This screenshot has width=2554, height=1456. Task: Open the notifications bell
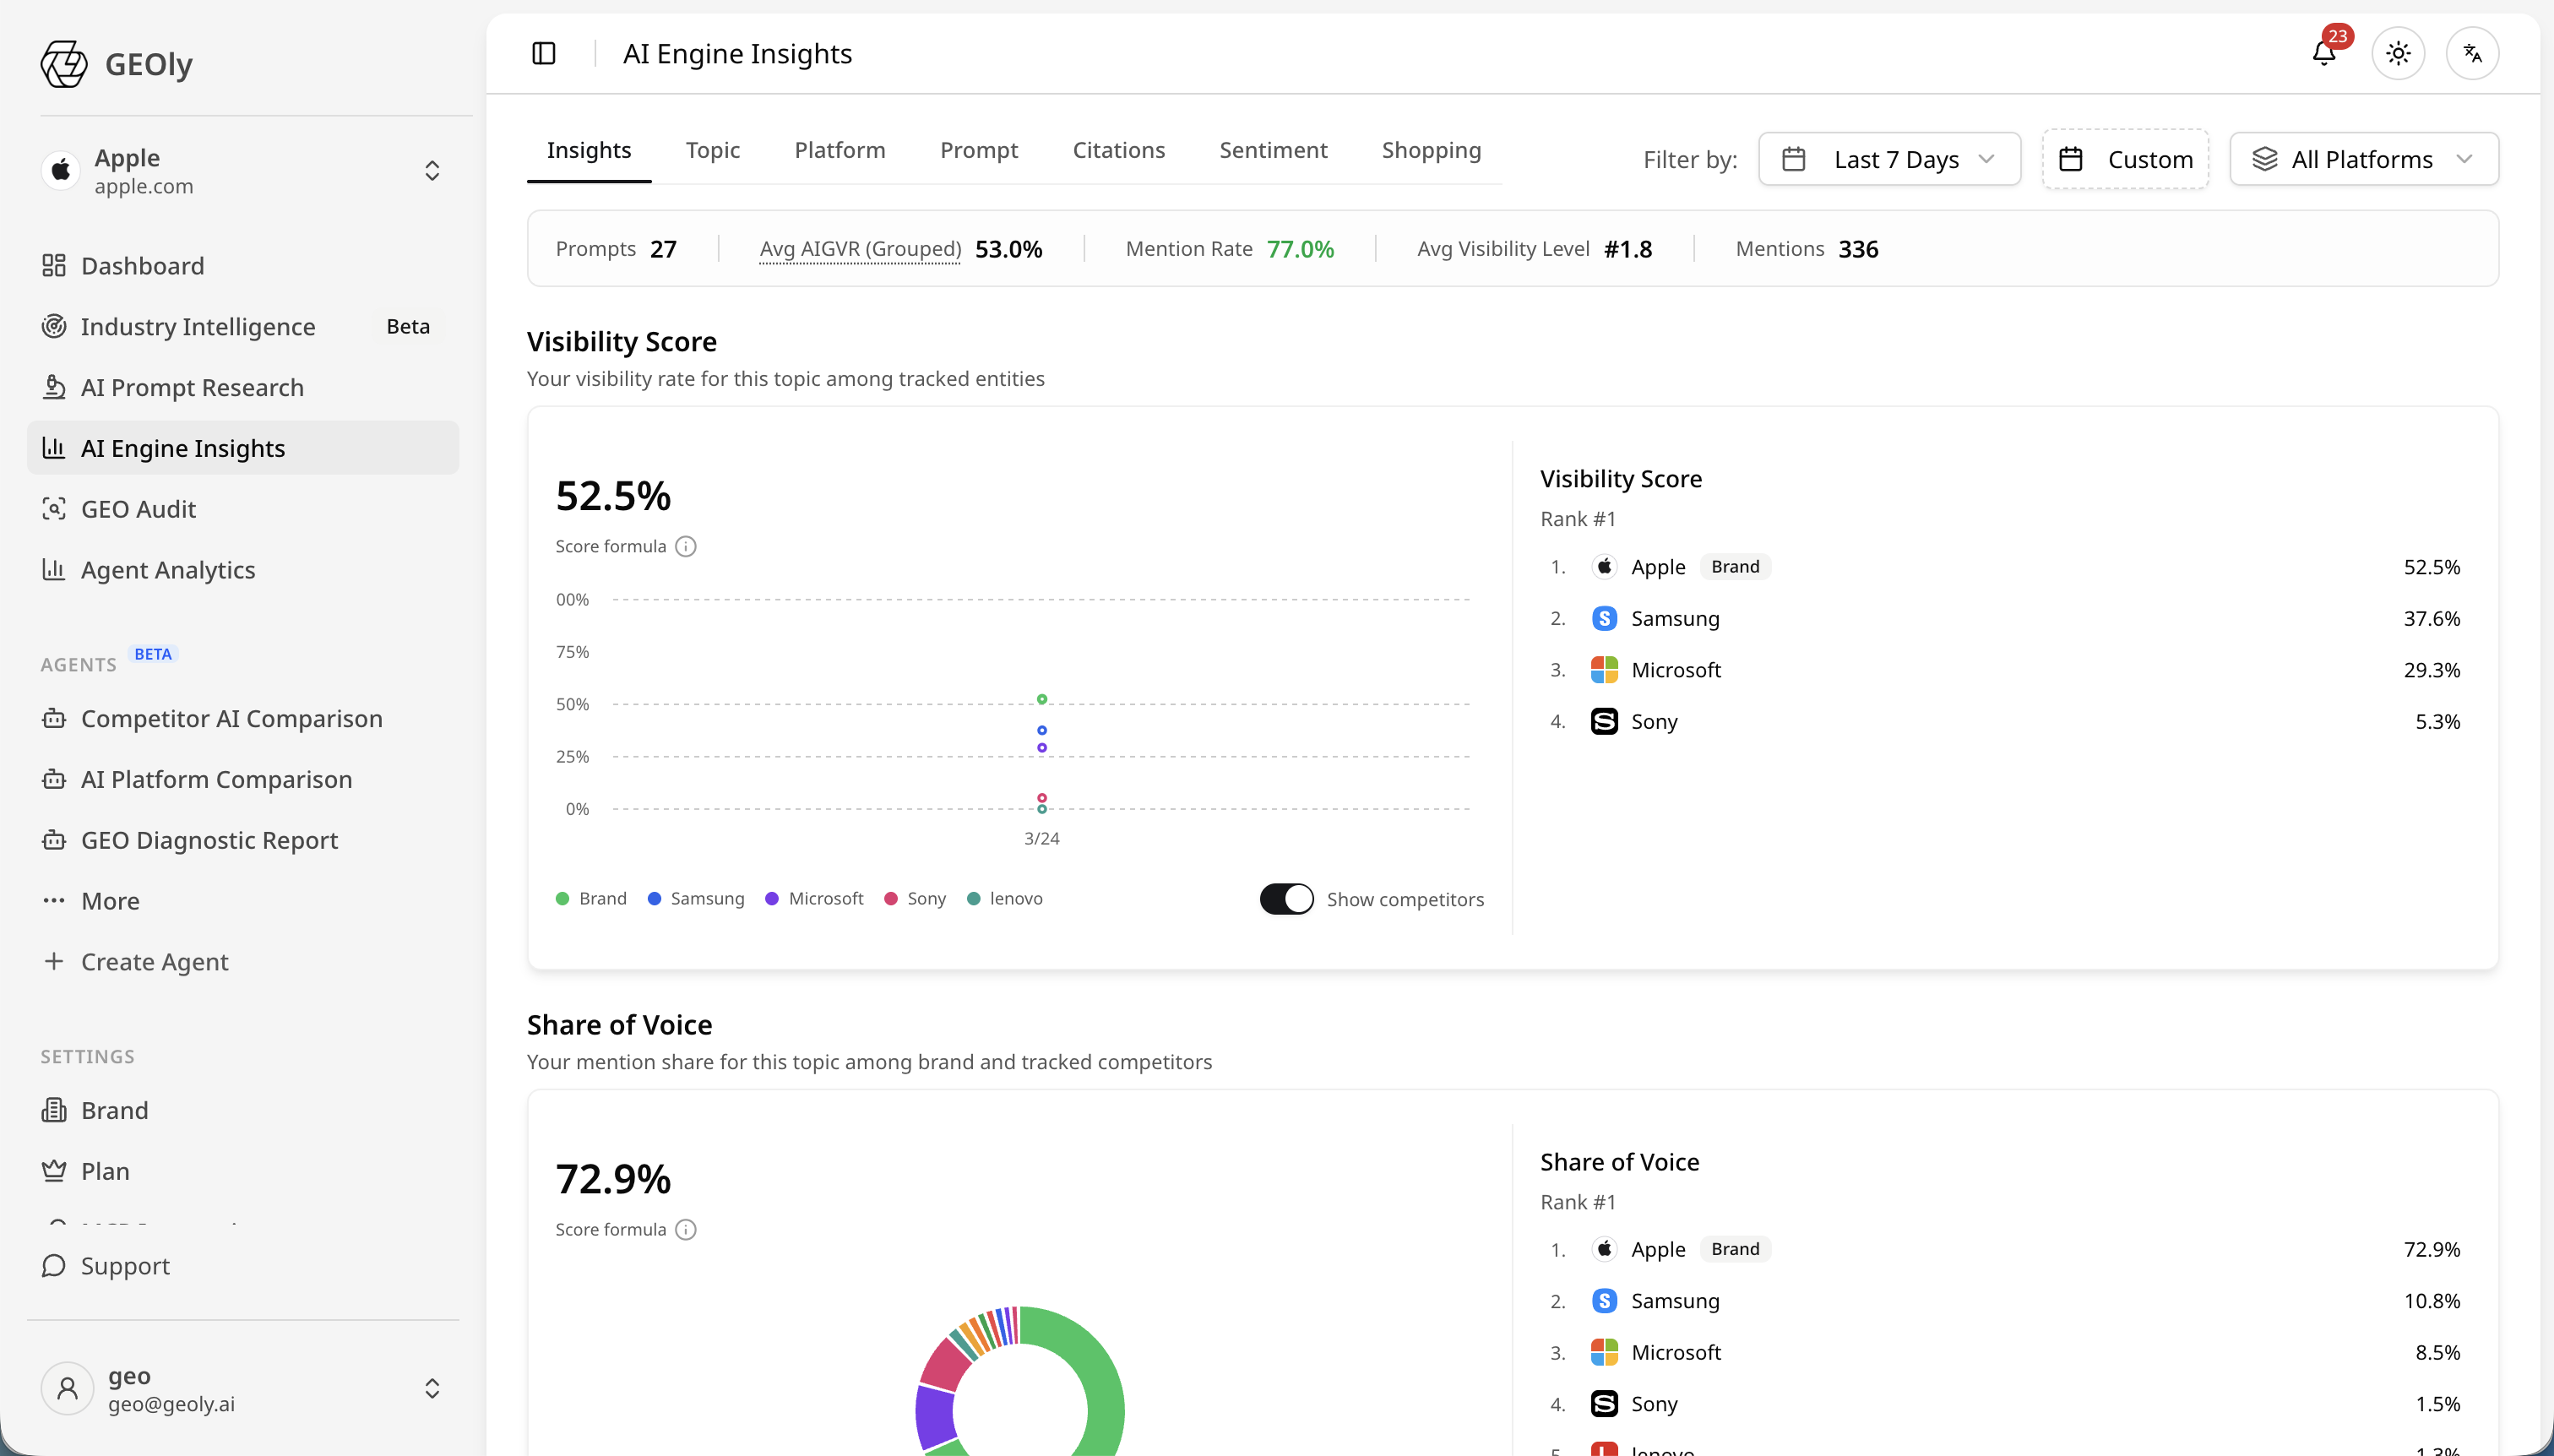(2324, 53)
